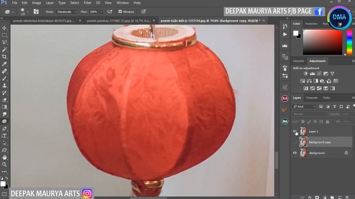Switch to the Paths tab
The image size is (355, 199).
[327, 98]
